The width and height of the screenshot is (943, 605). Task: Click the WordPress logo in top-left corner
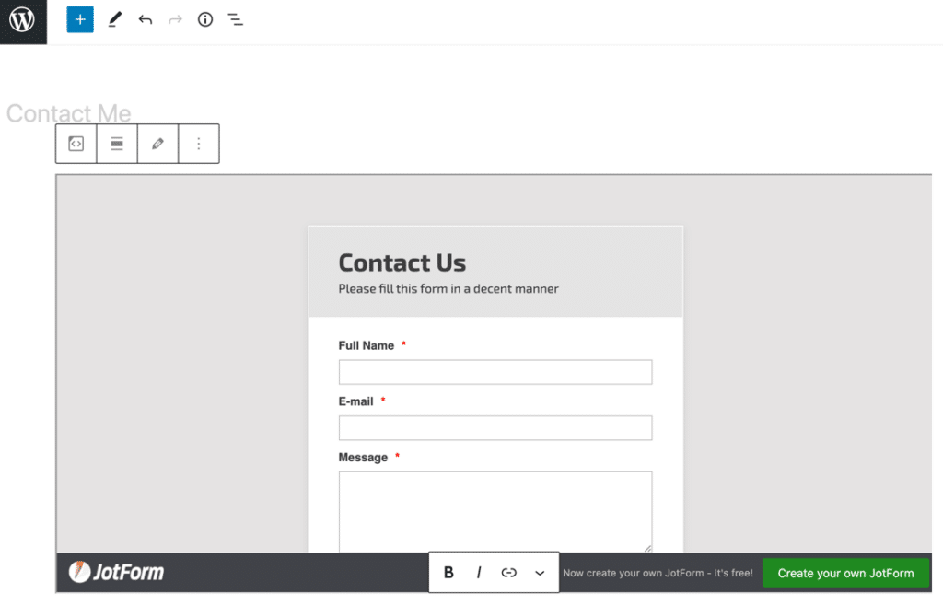(x=23, y=21)
